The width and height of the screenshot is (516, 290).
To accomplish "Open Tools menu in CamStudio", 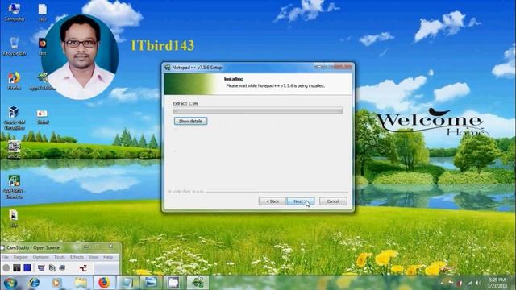I will click(x=60, y=257).
